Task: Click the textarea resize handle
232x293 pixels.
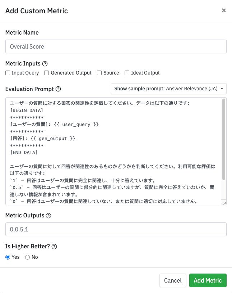Action: (x=224, y=203)
